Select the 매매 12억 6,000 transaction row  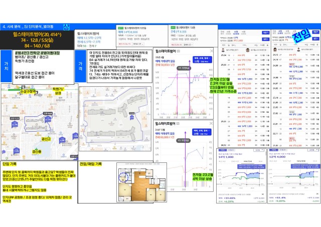(295, 67)
